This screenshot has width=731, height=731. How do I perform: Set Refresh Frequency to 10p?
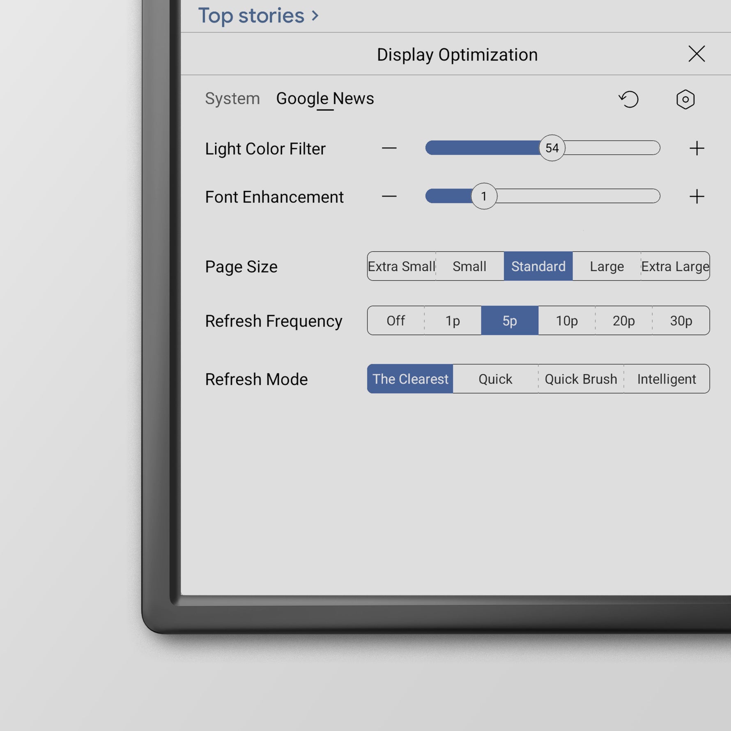[x=566, y=321]
